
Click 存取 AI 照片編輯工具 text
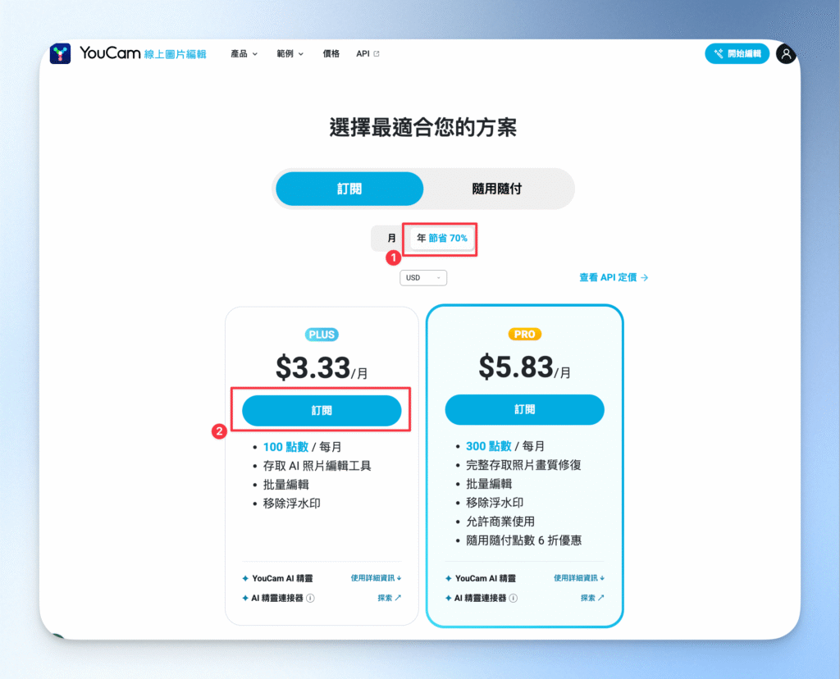[x=317, y=465]
